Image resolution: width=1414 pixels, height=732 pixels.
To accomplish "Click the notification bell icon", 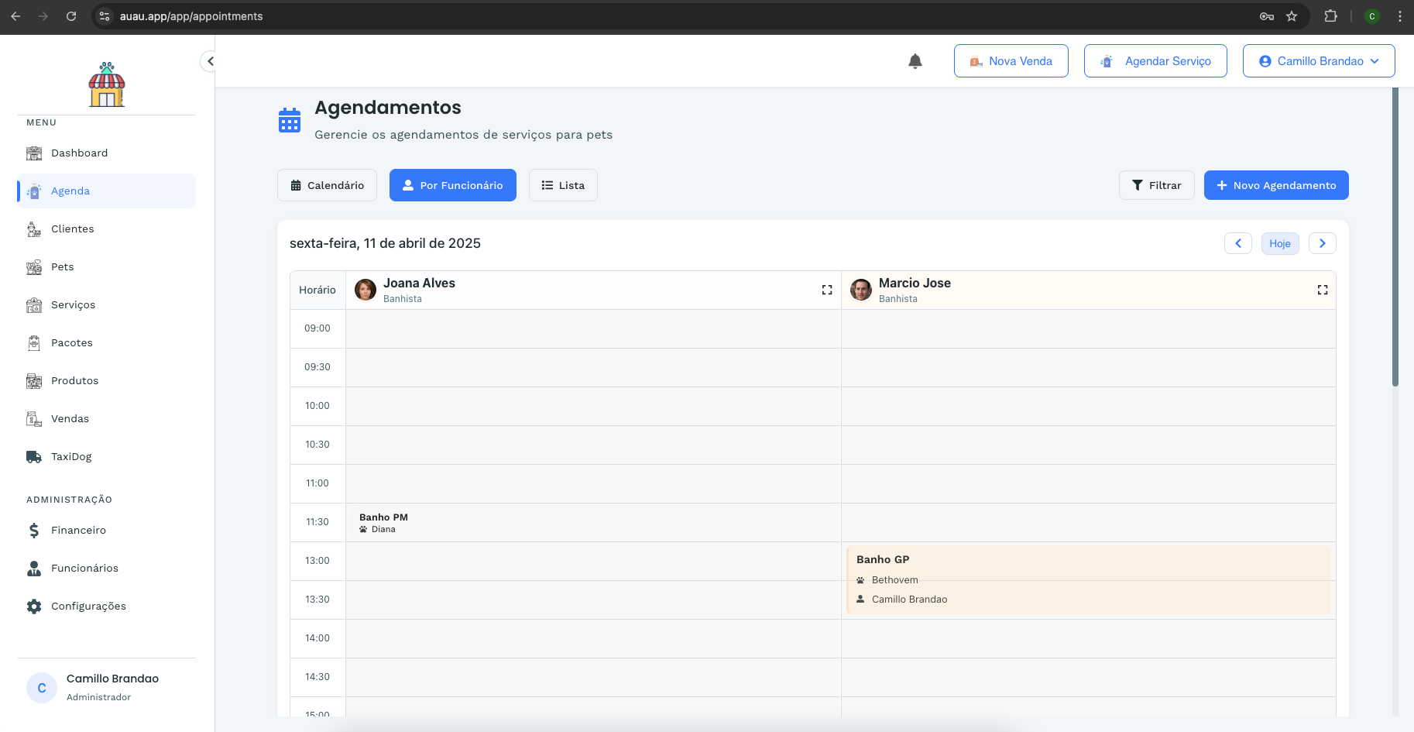I will (915, 61).
